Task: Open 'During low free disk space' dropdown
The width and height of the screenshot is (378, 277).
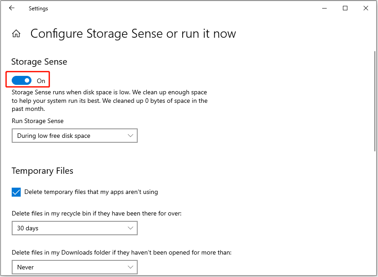Action: (x=74, y=136)
